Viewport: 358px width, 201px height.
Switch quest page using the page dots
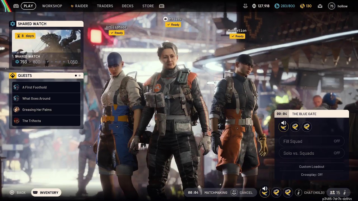[78, 76]
